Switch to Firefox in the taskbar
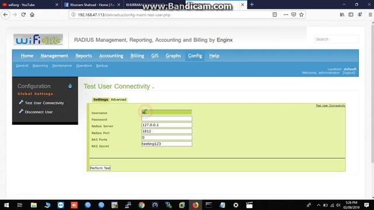The height and width of the screenshot is (210, 374). pyautogui.click(x=195, y=205)
